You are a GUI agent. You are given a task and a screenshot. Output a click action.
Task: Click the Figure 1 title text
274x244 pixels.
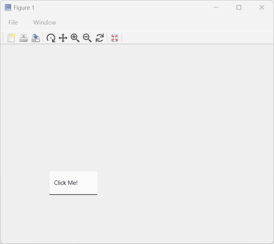click(24, 8)
